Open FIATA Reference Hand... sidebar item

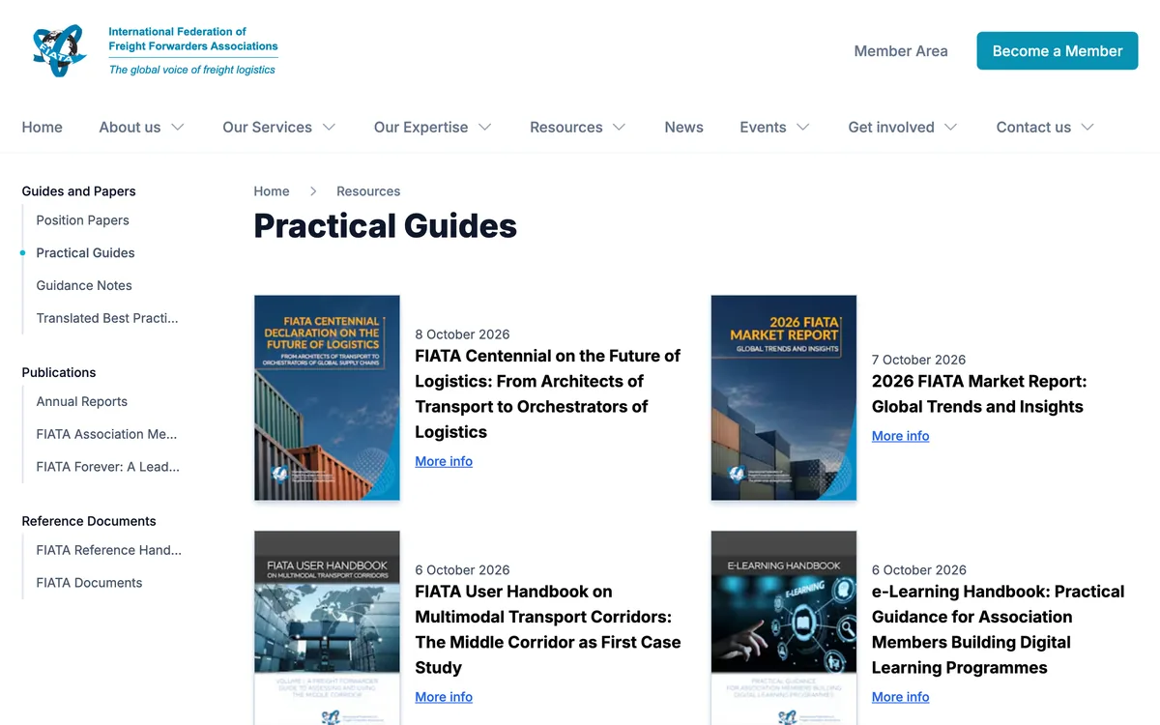(108, 550)
